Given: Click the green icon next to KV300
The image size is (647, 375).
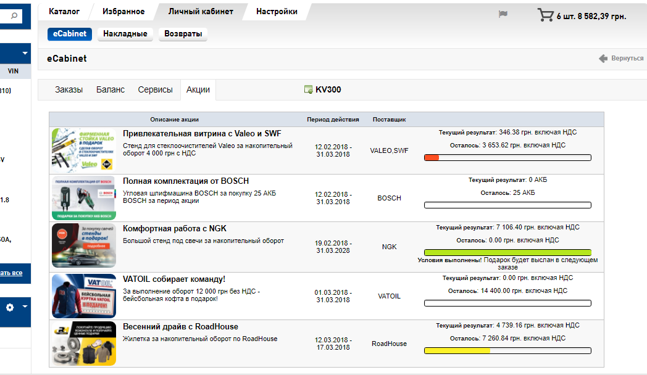Looking at the screenshot, I should 309,90.
